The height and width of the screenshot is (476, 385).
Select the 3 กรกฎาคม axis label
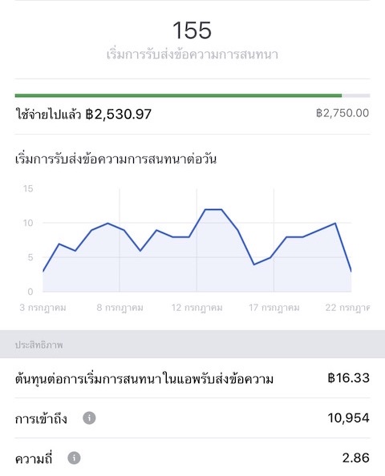pyautogui.click(x=43, y=308)
